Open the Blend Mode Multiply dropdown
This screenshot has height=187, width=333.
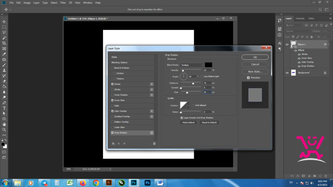tap(192, 65)
